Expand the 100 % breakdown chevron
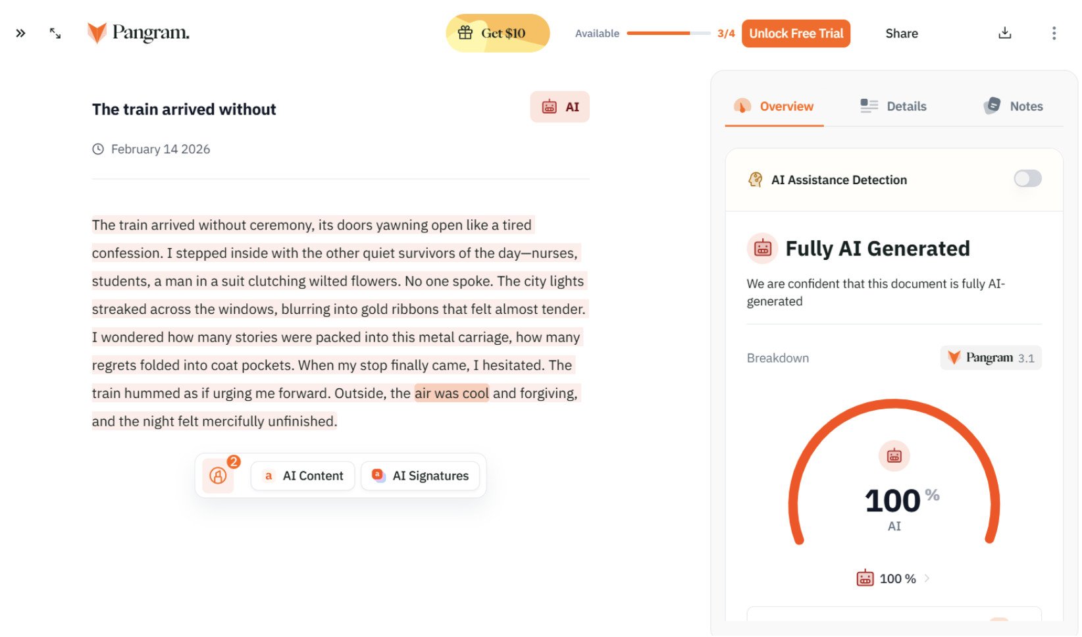Viewport: 1082px width, 637px height. (927, 578)
